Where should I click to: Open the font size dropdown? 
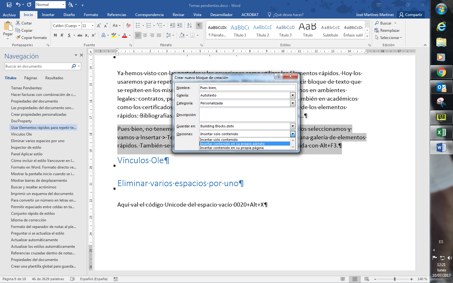tap(92, 25)
